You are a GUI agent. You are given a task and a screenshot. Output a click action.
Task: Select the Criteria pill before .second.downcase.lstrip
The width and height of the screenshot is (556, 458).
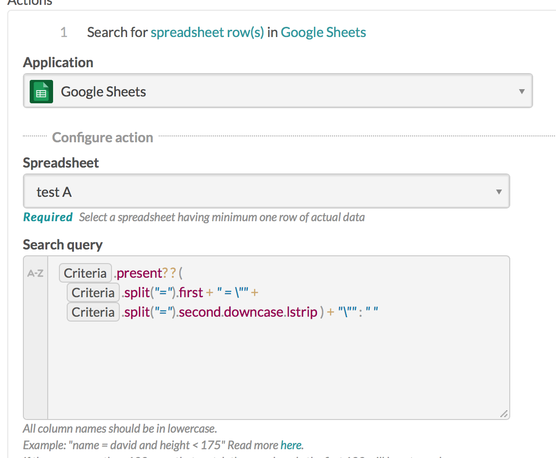point(93,312)
